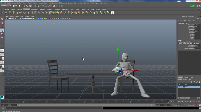This screenshot has width=201, height=112.
Task: Switch to the Render layer tab
Action: 186,77
